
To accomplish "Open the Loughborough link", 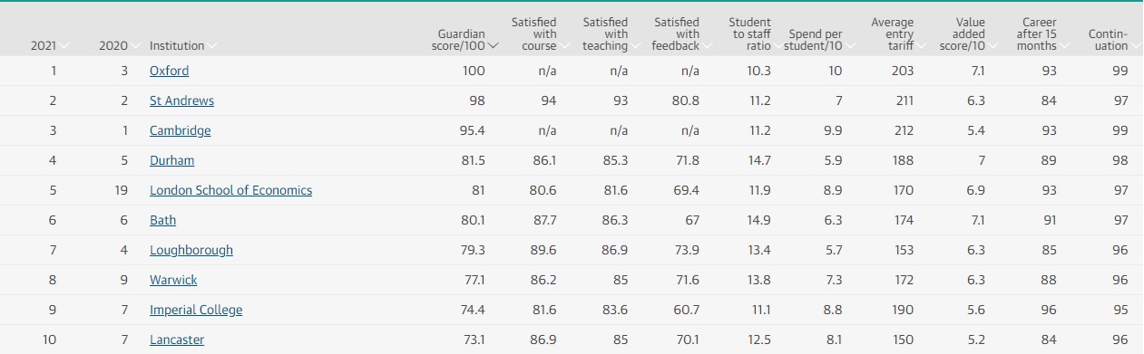I will pos(191,250).
